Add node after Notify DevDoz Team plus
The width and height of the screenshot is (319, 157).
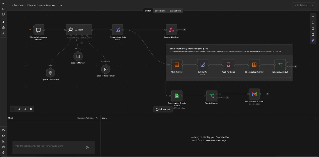point(267,94)
